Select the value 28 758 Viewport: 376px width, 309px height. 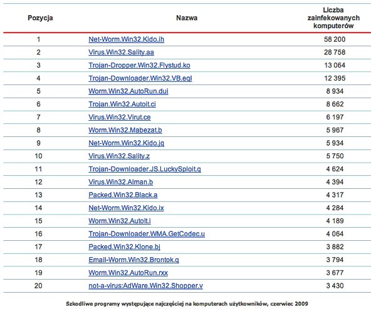(x=335, y=52)
